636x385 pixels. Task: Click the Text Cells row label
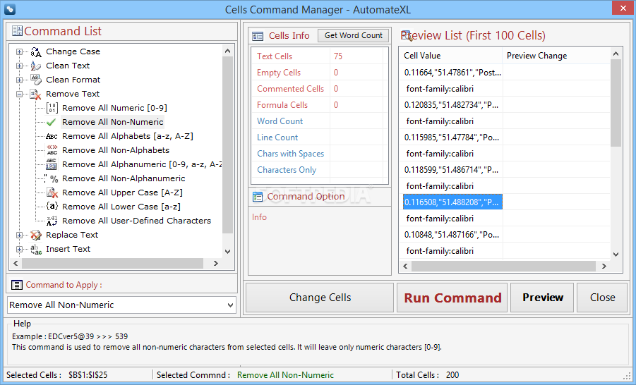pos(275,56)
